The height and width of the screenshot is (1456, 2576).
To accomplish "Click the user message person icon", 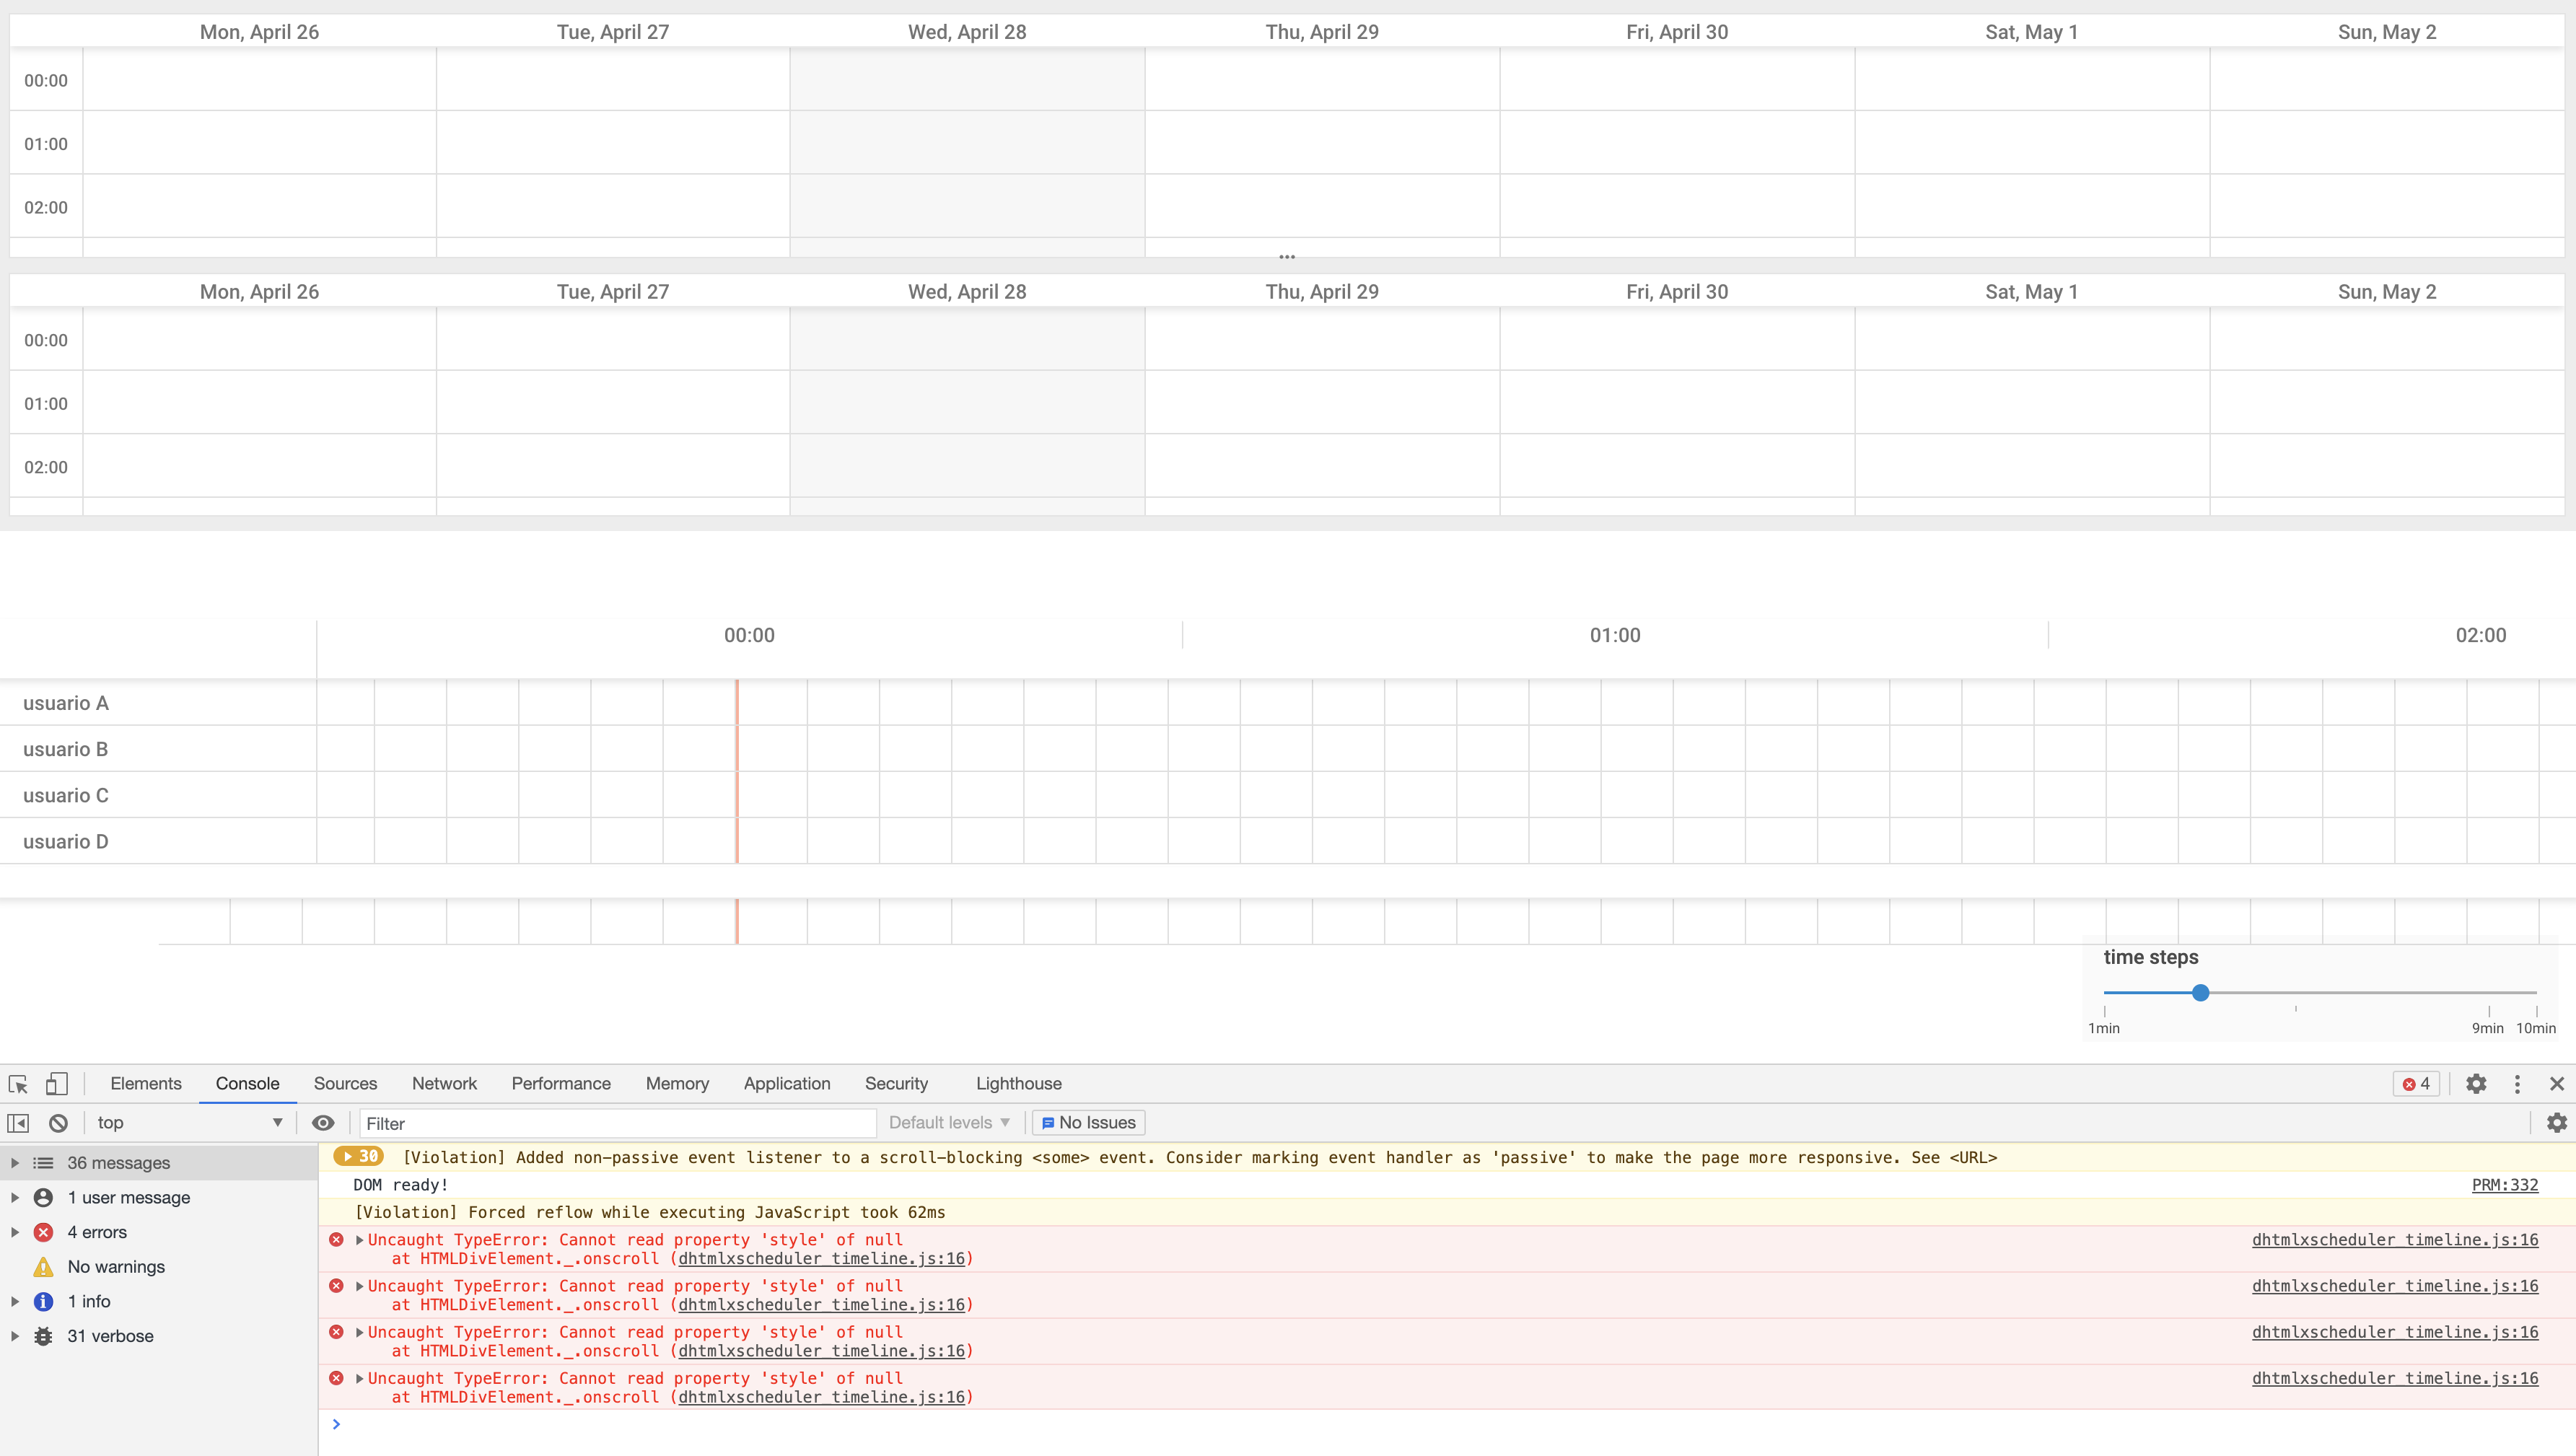I will (x=43, y=1198).
